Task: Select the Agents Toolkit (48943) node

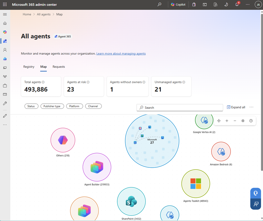Action: (x=196, y=184)
